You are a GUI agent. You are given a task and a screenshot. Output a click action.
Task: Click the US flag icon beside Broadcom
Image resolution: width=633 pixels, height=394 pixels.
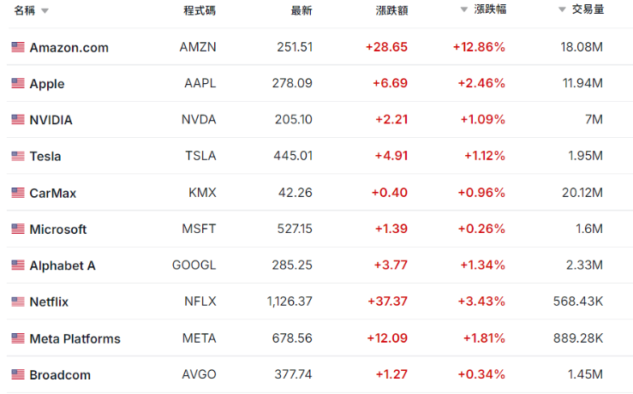tap(18, 374)
